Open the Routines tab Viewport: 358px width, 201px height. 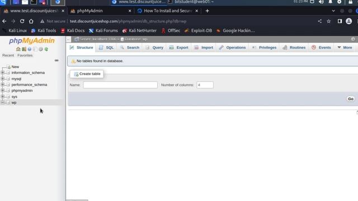click(294, 47)
